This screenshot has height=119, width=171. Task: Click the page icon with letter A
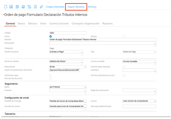(x=35, y=6)
